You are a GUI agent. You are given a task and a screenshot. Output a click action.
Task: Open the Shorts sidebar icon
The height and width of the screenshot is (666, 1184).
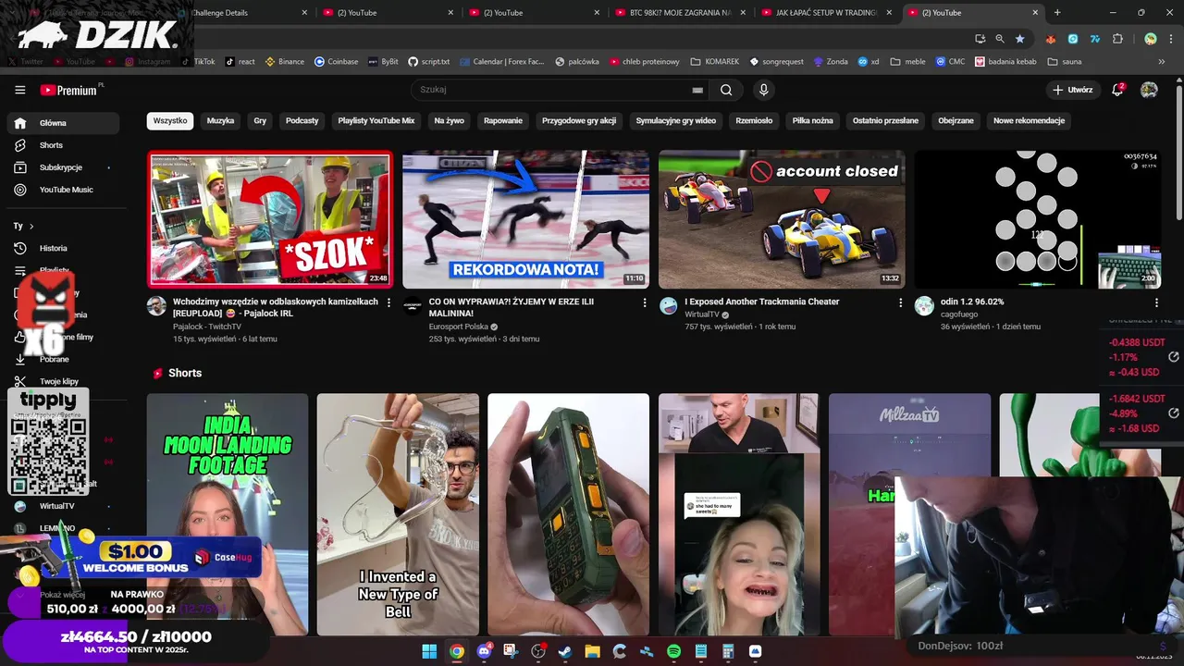click(x=20, y=145)
